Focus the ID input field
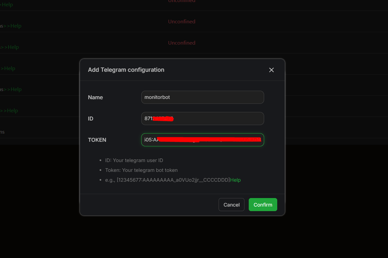Viewport: 388px width, 258px height. (x=202, y=118)
